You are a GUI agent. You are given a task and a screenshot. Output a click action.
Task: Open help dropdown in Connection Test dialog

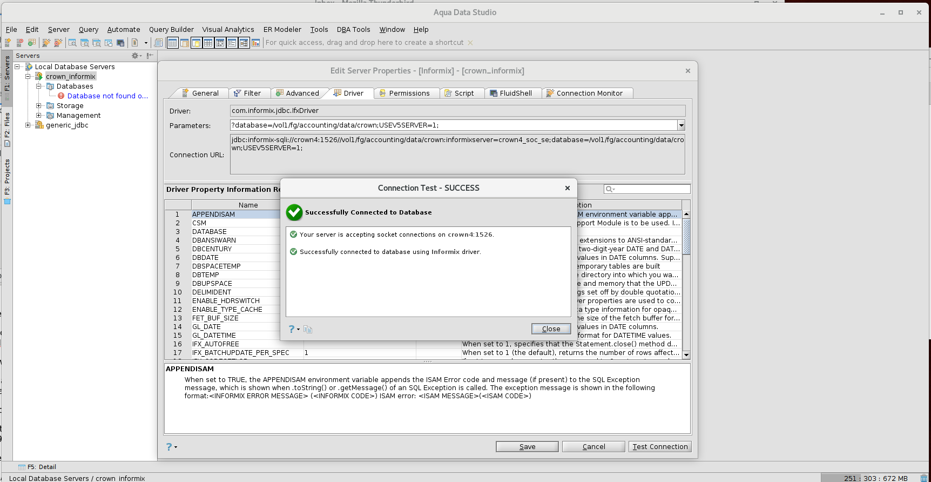(294, 329)
